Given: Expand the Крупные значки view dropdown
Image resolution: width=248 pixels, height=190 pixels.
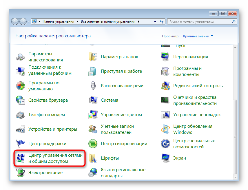Looking at the screenshot, I should (198, 36).
